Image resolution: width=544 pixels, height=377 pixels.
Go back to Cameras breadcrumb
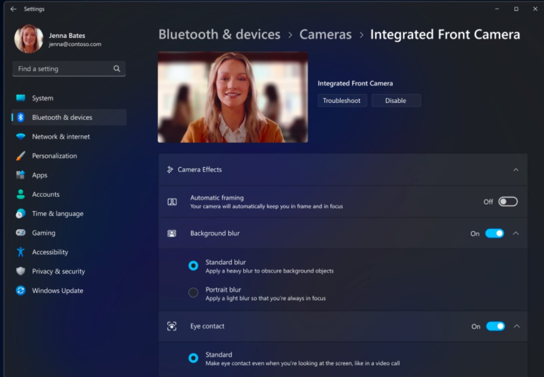[x=325, y=34]
